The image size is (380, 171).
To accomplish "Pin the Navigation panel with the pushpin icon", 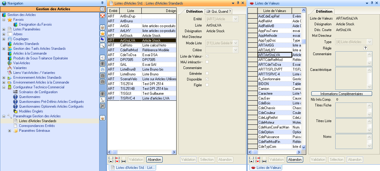I will click(x=102, y=3).
